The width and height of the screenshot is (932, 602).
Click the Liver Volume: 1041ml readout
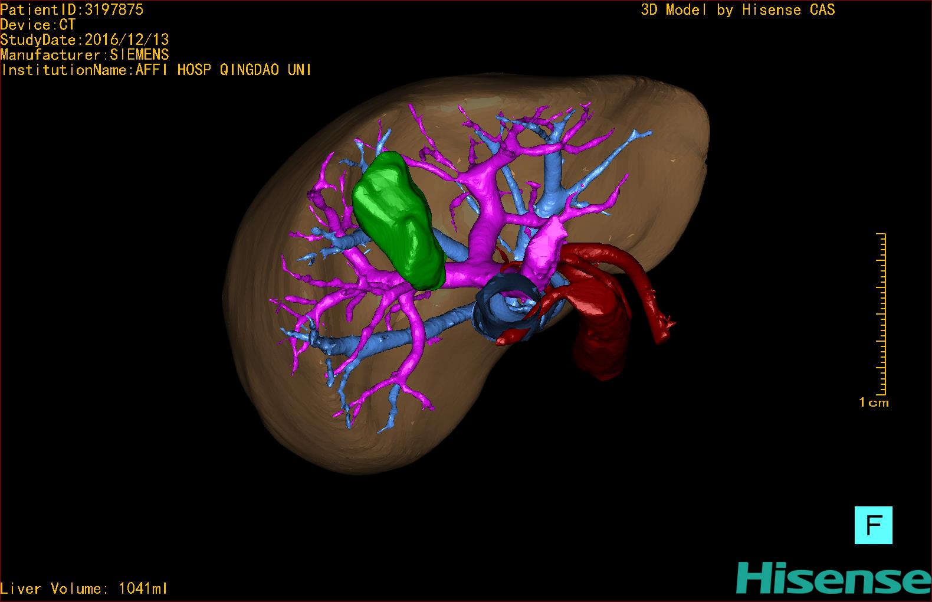84,588
